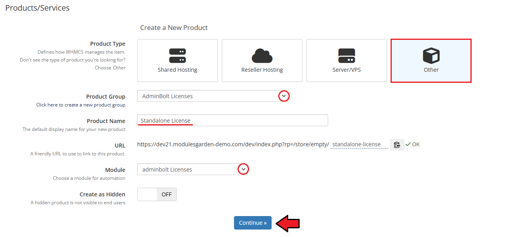This screenshot has width=506, height=237.
Task: Click the Create a New Product heading
Action: [174, 28]
